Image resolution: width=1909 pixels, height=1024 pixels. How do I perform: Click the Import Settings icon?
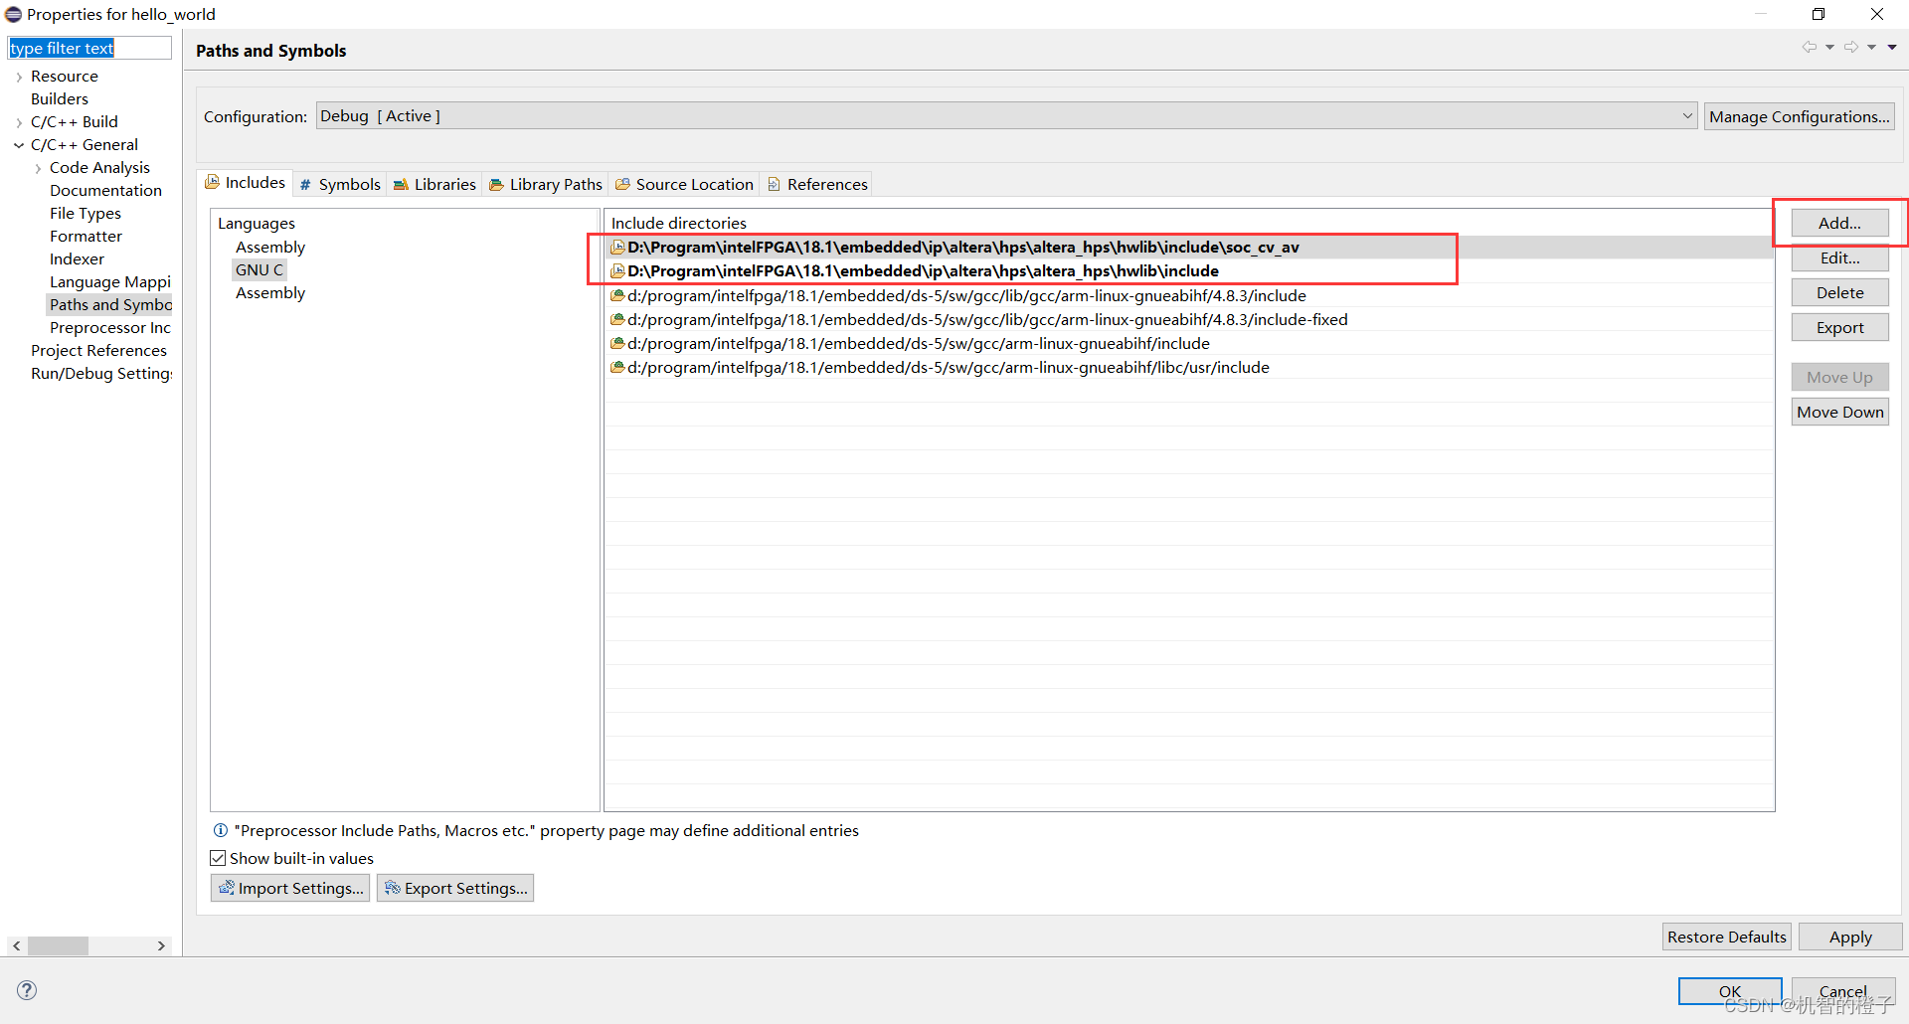227,888
